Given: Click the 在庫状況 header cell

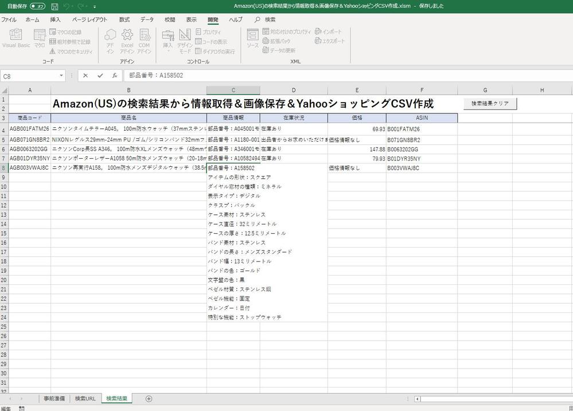Looking at the screenshot, I should coord(294,118).
